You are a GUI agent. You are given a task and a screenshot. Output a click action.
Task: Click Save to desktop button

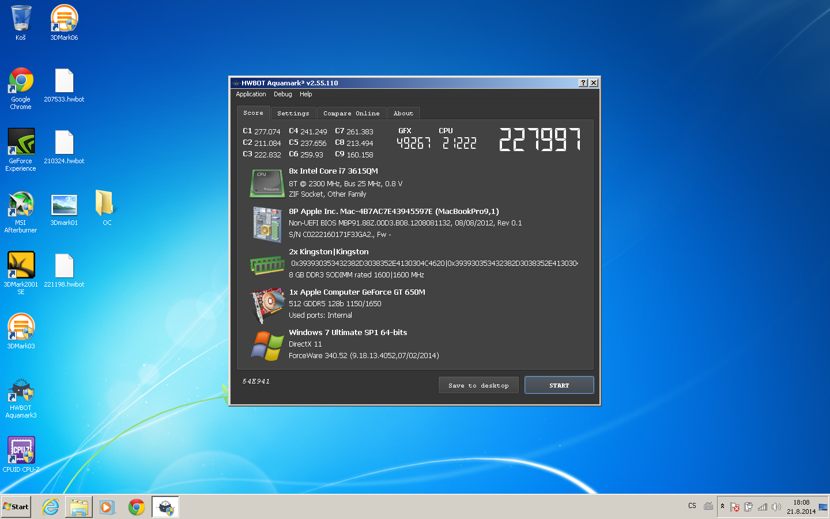(x=478, y=385)
